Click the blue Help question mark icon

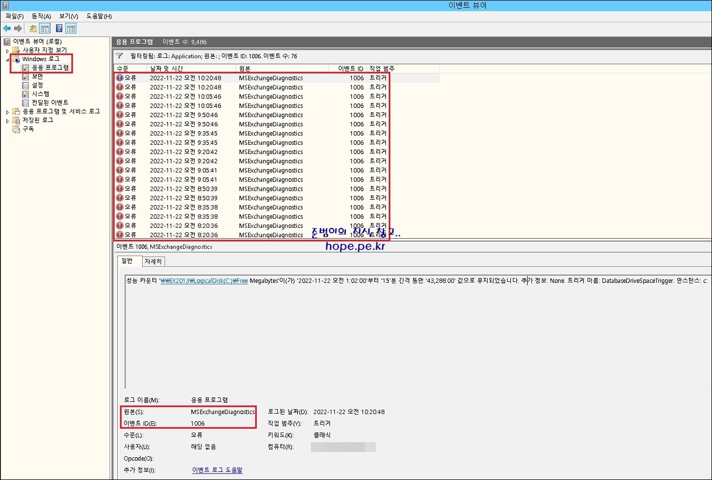(x=59, y=28)
